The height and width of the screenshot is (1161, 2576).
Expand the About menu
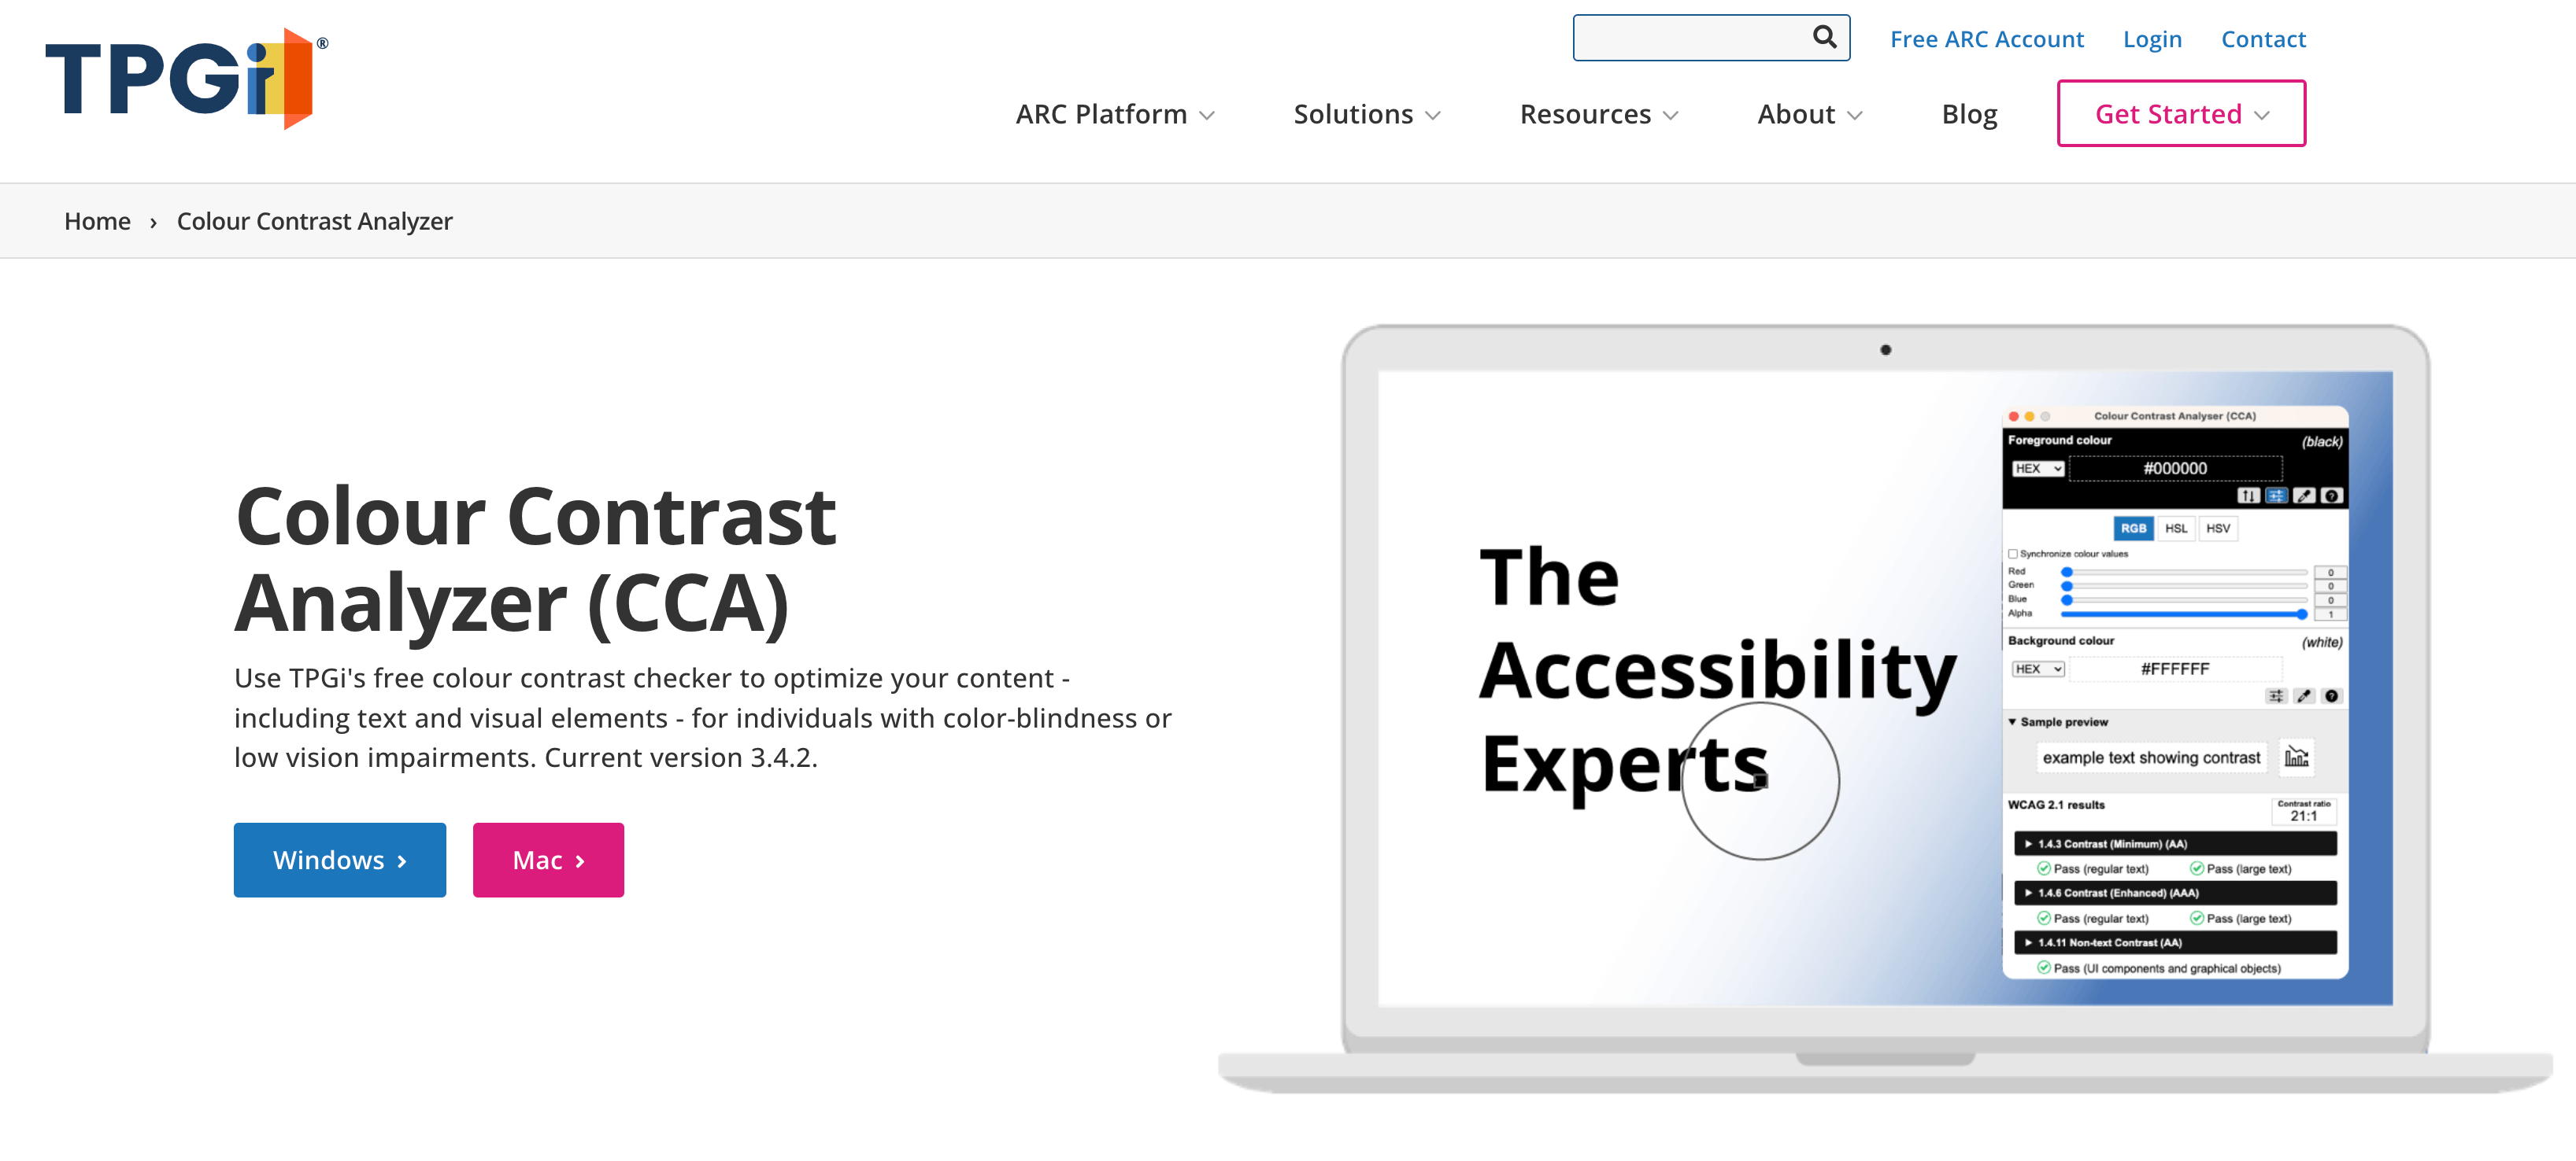pyautogui.click(x=1810, y=115)
